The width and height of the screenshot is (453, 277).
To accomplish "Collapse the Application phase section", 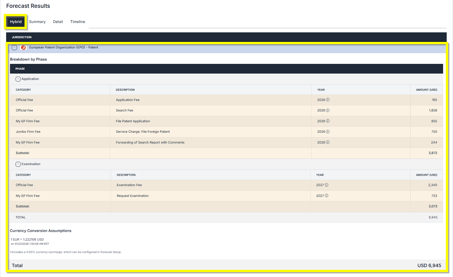I will (x=18, y=79).
